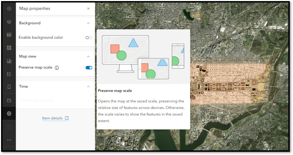Select the Map properties gear icon
The width and height of the screenshot is (293, 155).
click(x=9, y=113)
